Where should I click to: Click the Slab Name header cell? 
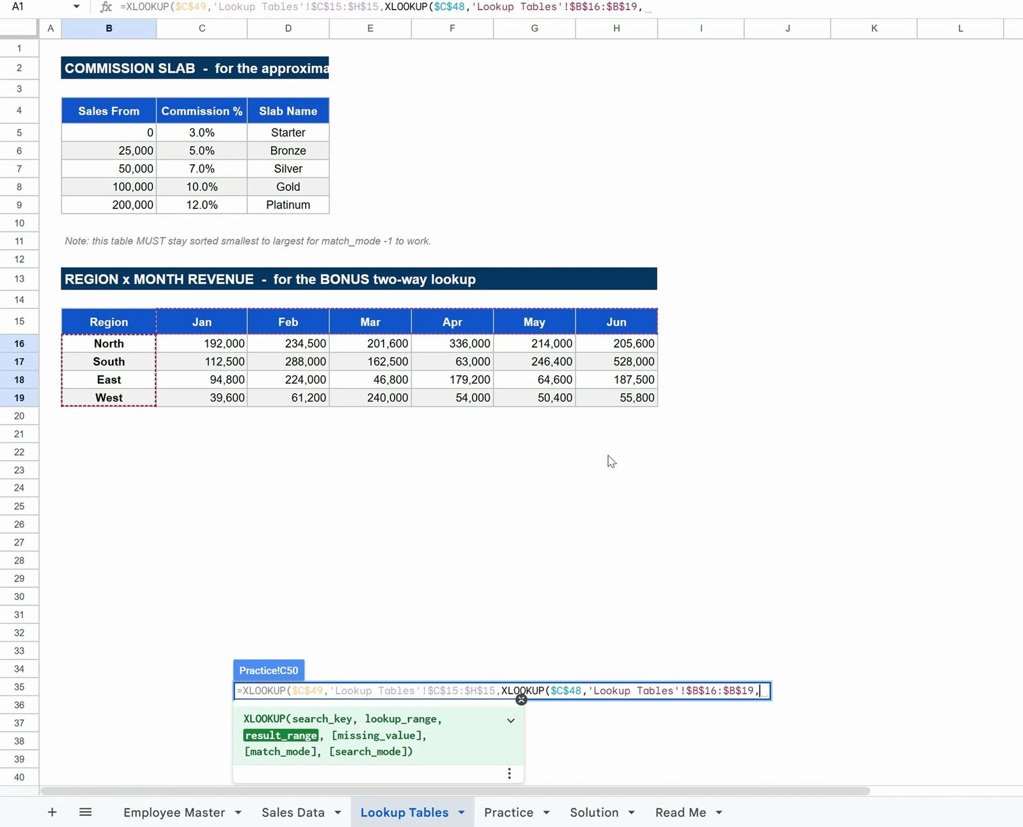[x=288, y=111]
